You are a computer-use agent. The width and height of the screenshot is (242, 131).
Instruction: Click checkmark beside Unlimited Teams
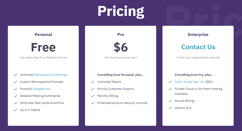point(93,82)
